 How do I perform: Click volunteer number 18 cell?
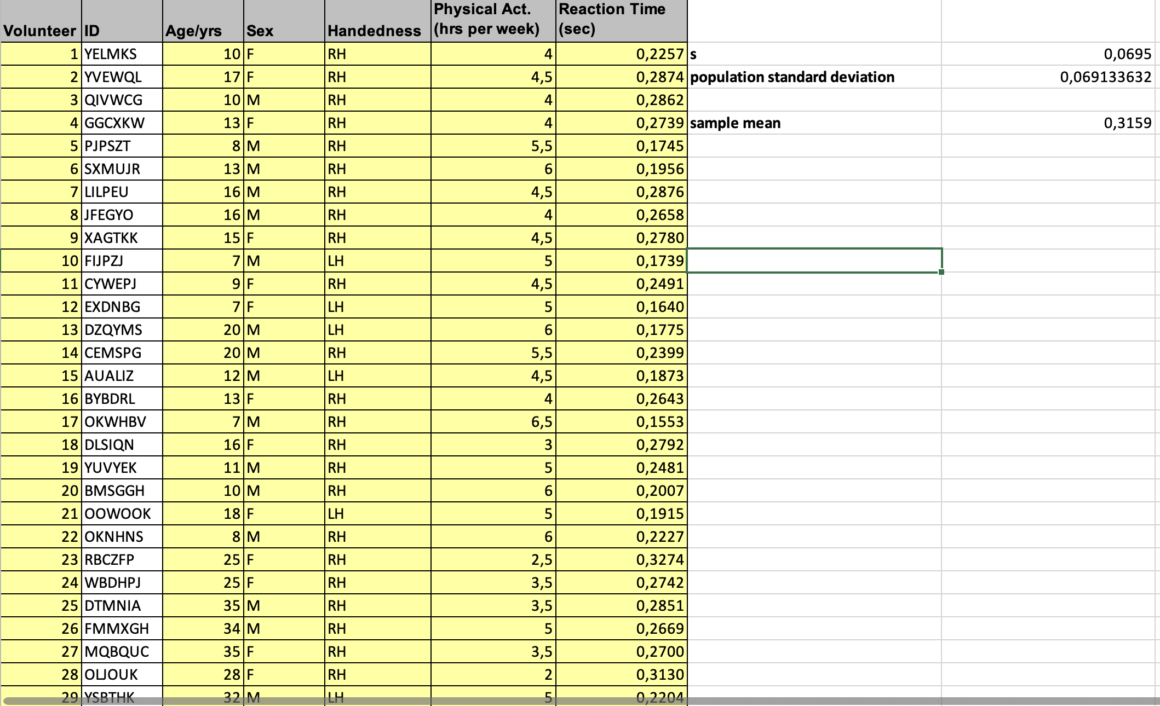41,445
